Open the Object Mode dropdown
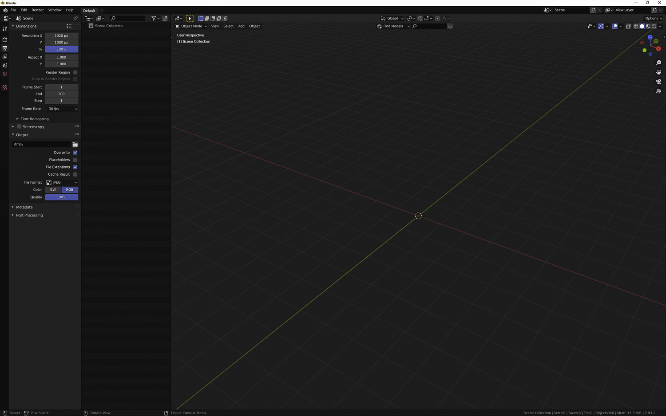 coord(191,26)
